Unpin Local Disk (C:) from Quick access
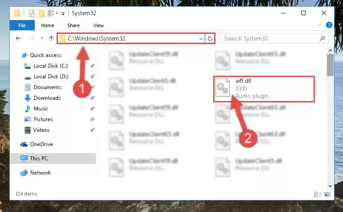Viewport: 343px width, 212px height. click(x=92, y=66)
